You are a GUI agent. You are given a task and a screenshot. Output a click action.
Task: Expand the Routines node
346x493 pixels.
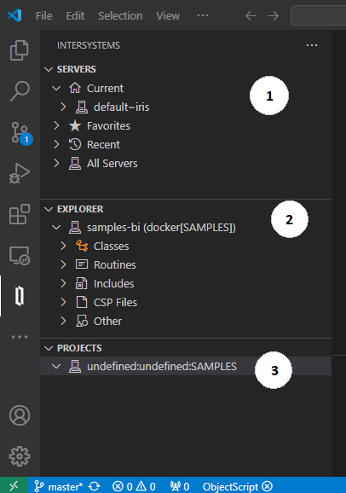[63, 264]
